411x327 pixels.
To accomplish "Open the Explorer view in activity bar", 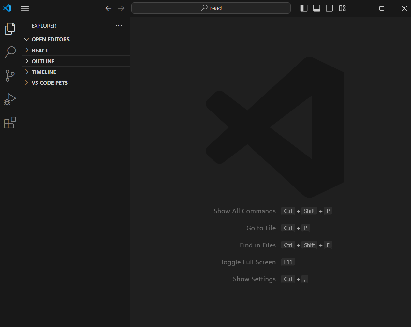I will 10,29.
